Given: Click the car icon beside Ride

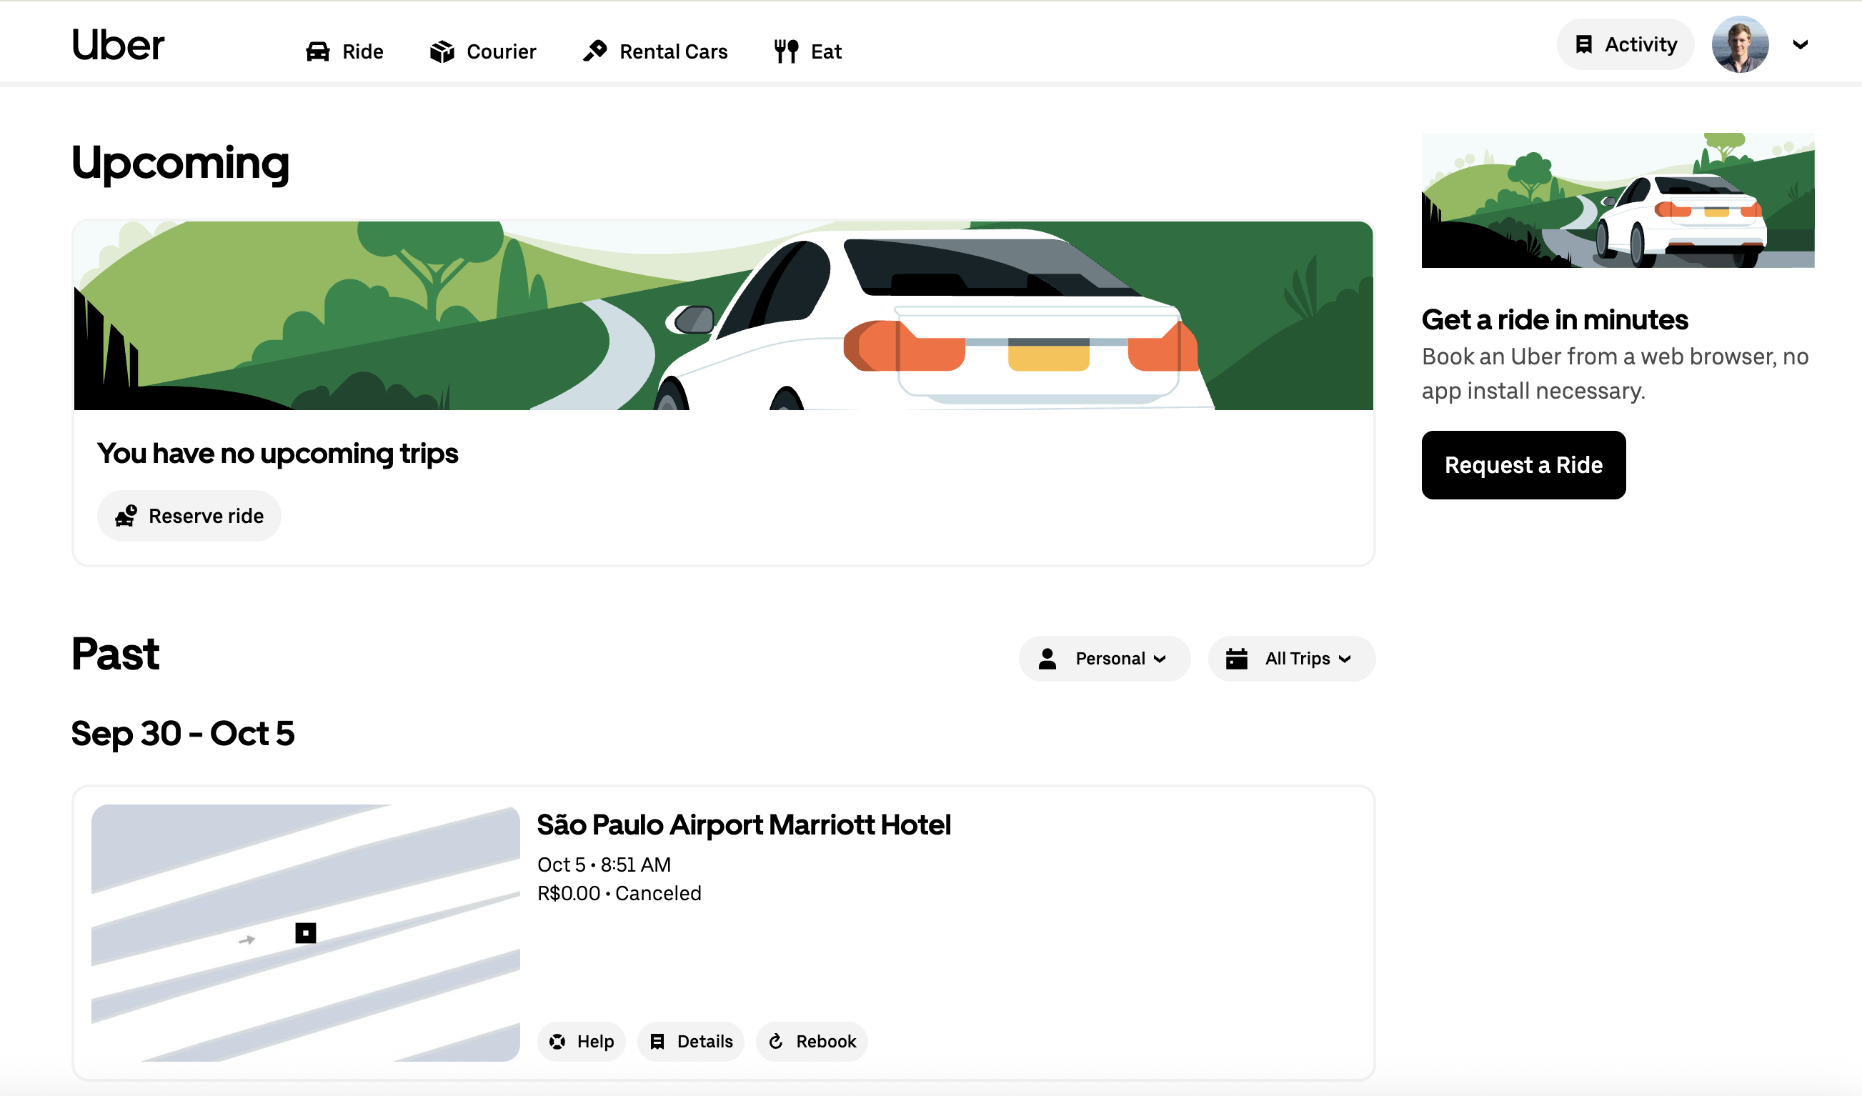Looking at the screenshot, I should click(x=318, y=51).
